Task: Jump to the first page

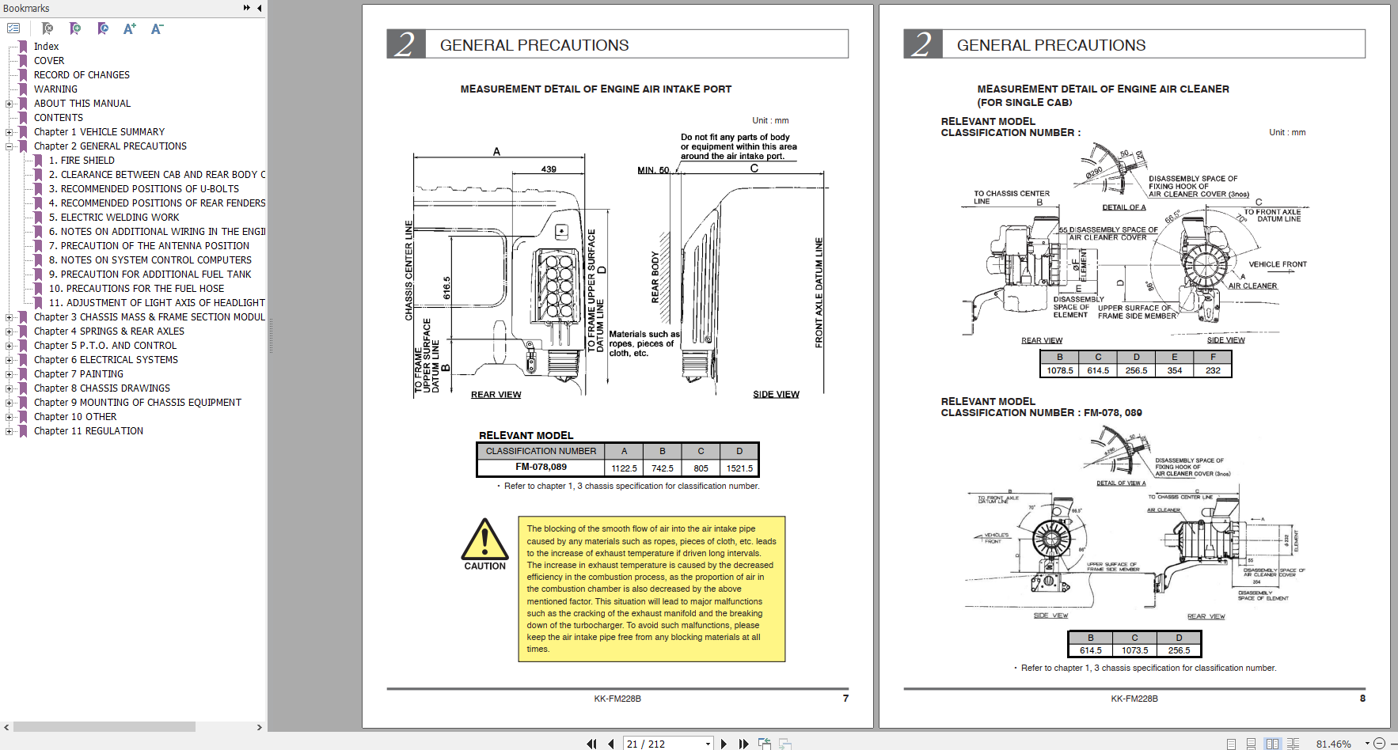Action: click(591, 744)
